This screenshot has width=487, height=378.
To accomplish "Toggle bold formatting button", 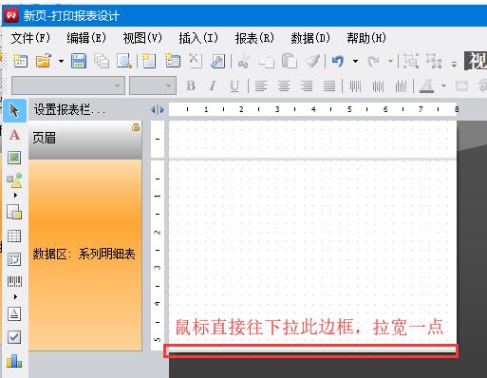I will 191,85.
